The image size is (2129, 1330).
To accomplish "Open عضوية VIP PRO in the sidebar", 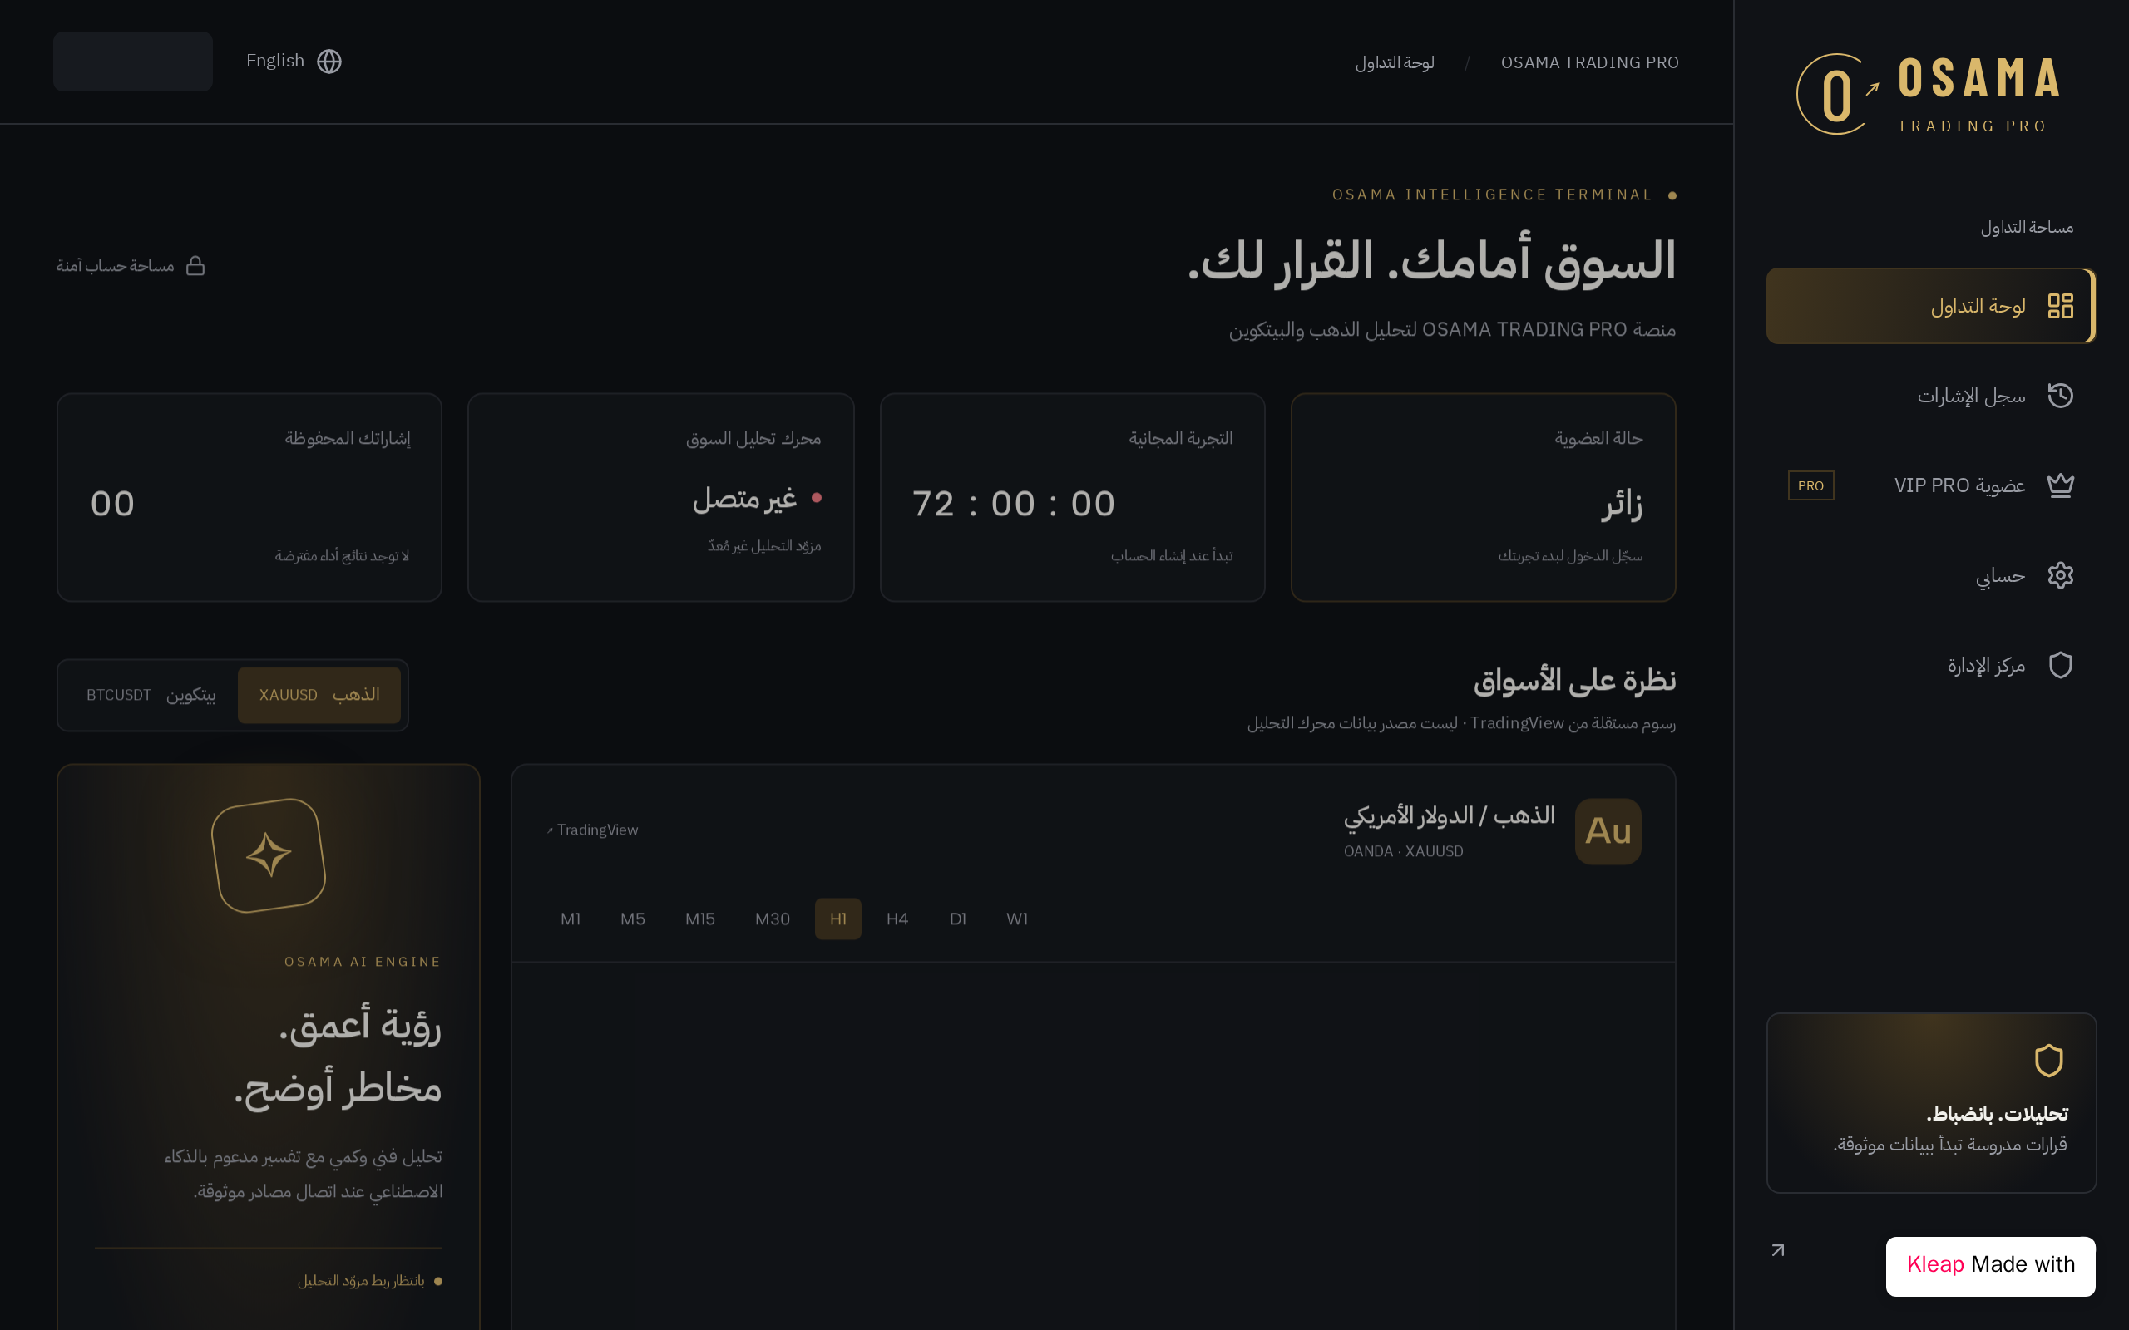I will [x=1931, y=485].
